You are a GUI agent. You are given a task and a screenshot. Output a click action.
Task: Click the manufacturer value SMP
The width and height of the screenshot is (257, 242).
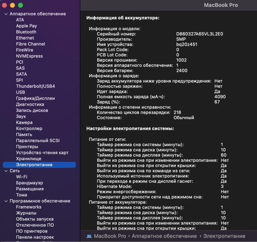(181, 39)
